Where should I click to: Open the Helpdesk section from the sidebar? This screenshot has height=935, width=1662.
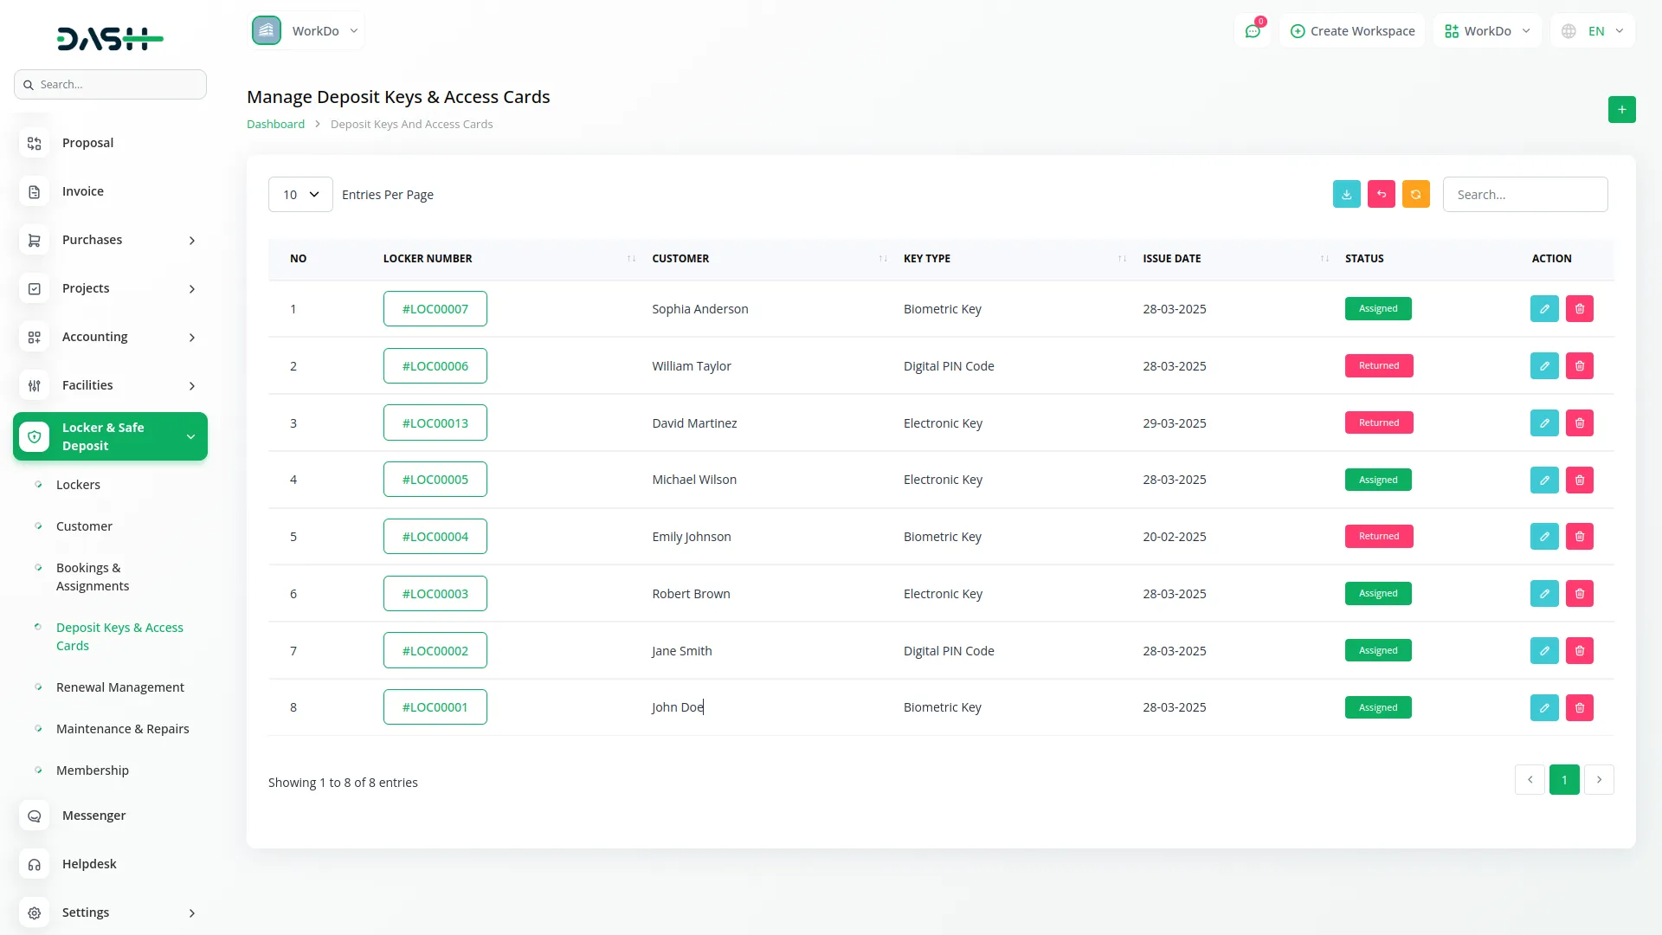point(89,863)
